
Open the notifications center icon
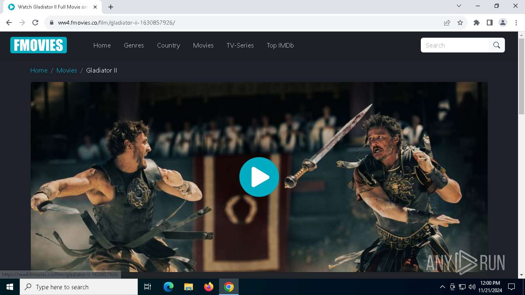pyautogui.click(x=511, y=287)
